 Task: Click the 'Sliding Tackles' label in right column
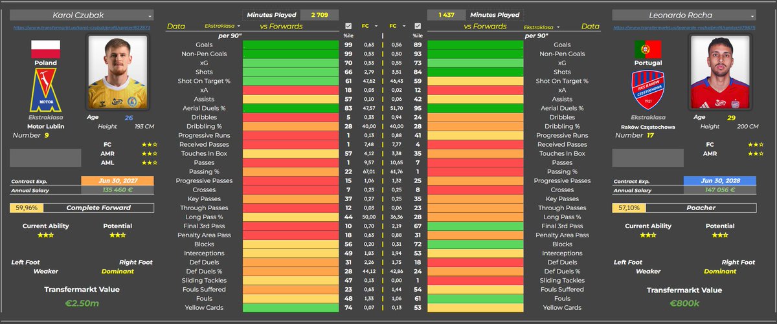point(562,280)
